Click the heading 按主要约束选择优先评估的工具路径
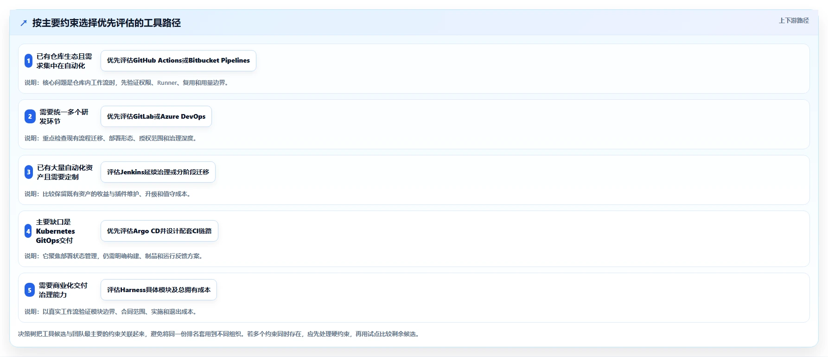This screenshot has width=828, height=357. (x=107, y=23)
